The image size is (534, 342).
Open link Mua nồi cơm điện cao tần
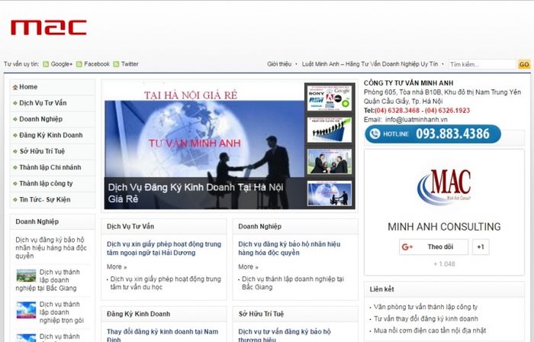click(429, 331)
